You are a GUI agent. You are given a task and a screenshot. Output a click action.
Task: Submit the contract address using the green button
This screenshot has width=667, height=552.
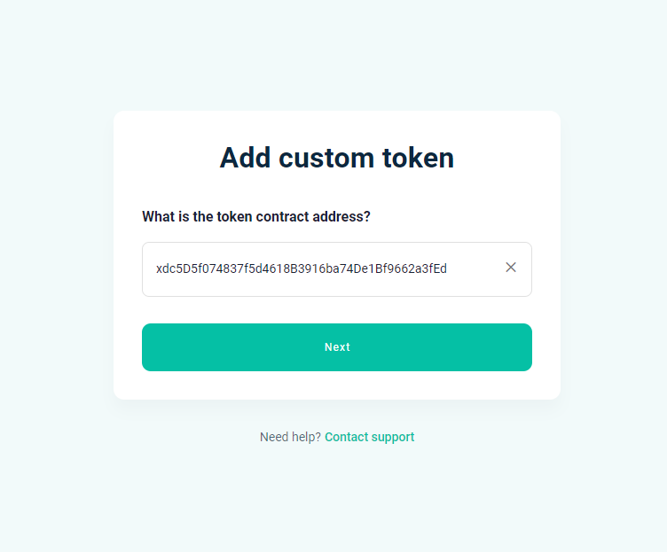337,347
